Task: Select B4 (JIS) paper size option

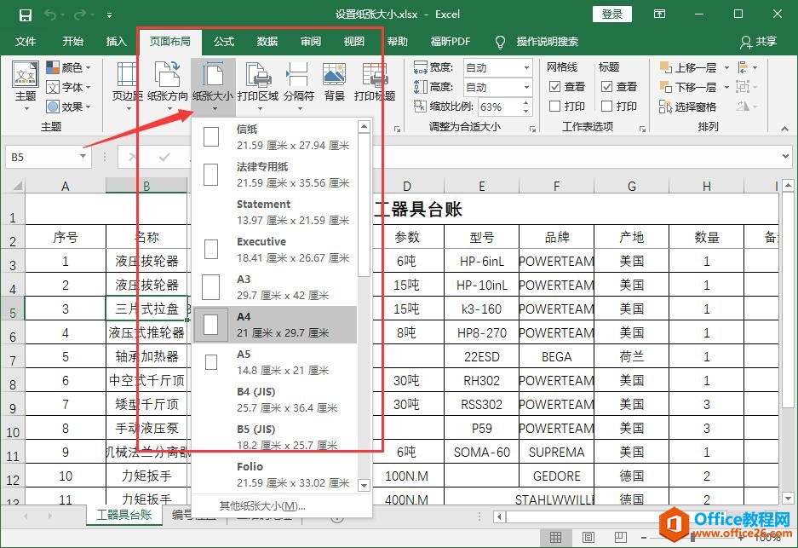Action: [275, 400]
